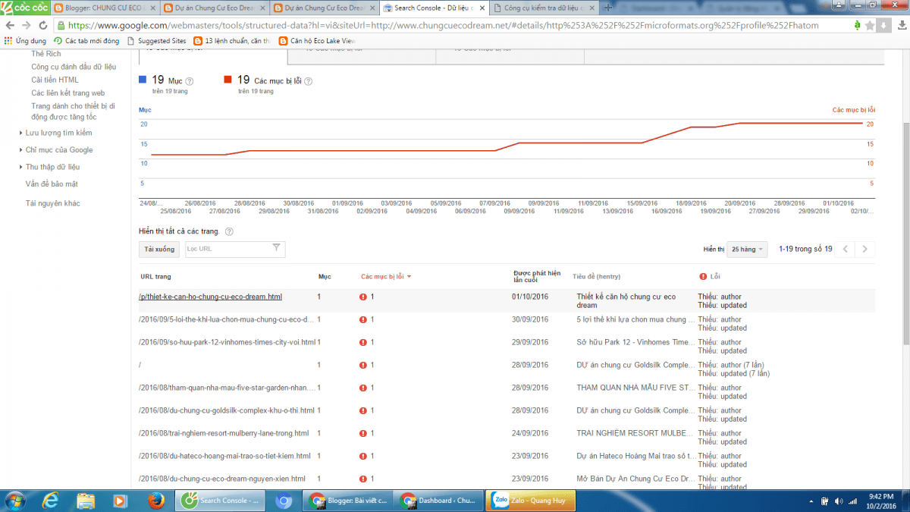Click the browser back arrow
This screenshot has width=910, height=512.
[x=9, y=25]
